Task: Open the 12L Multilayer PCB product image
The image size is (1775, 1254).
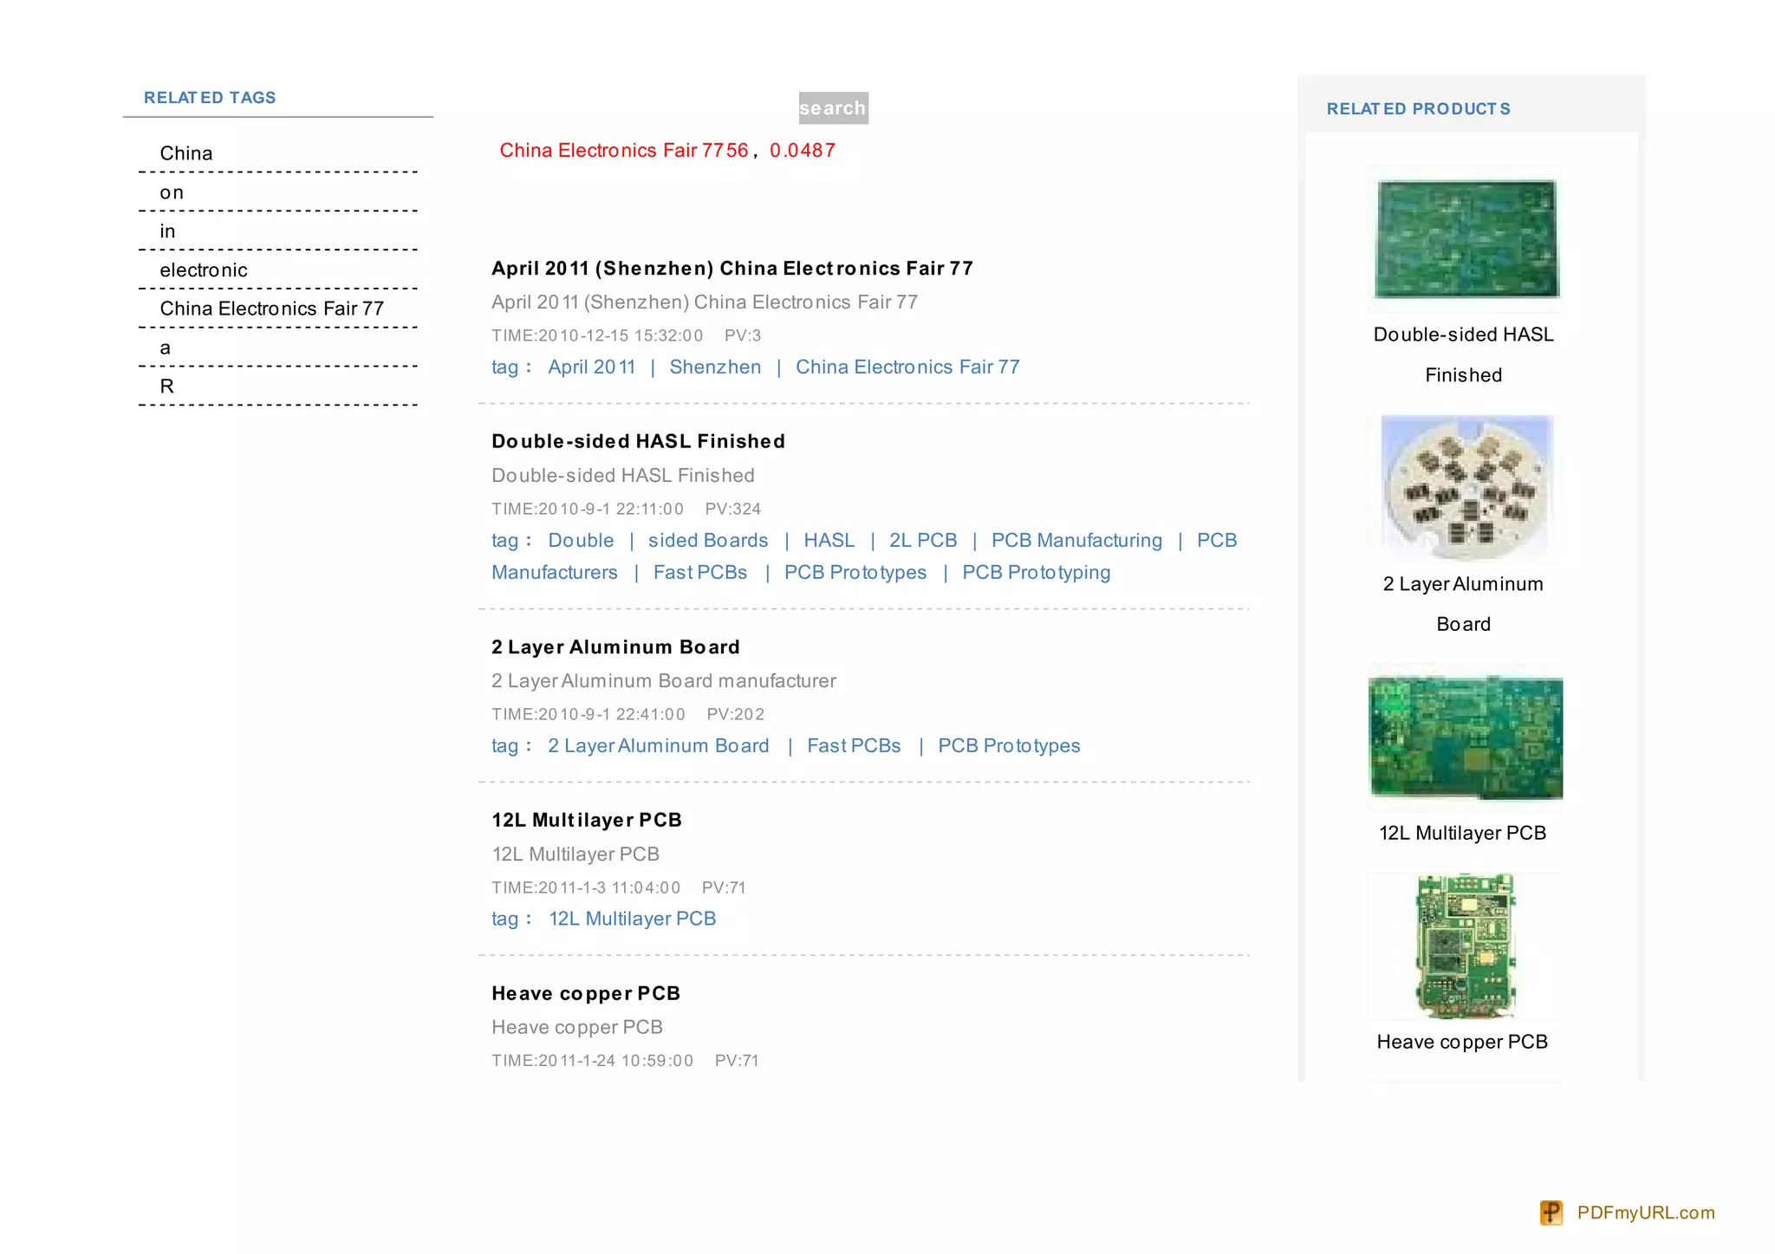Action: tap(1466, 737)
